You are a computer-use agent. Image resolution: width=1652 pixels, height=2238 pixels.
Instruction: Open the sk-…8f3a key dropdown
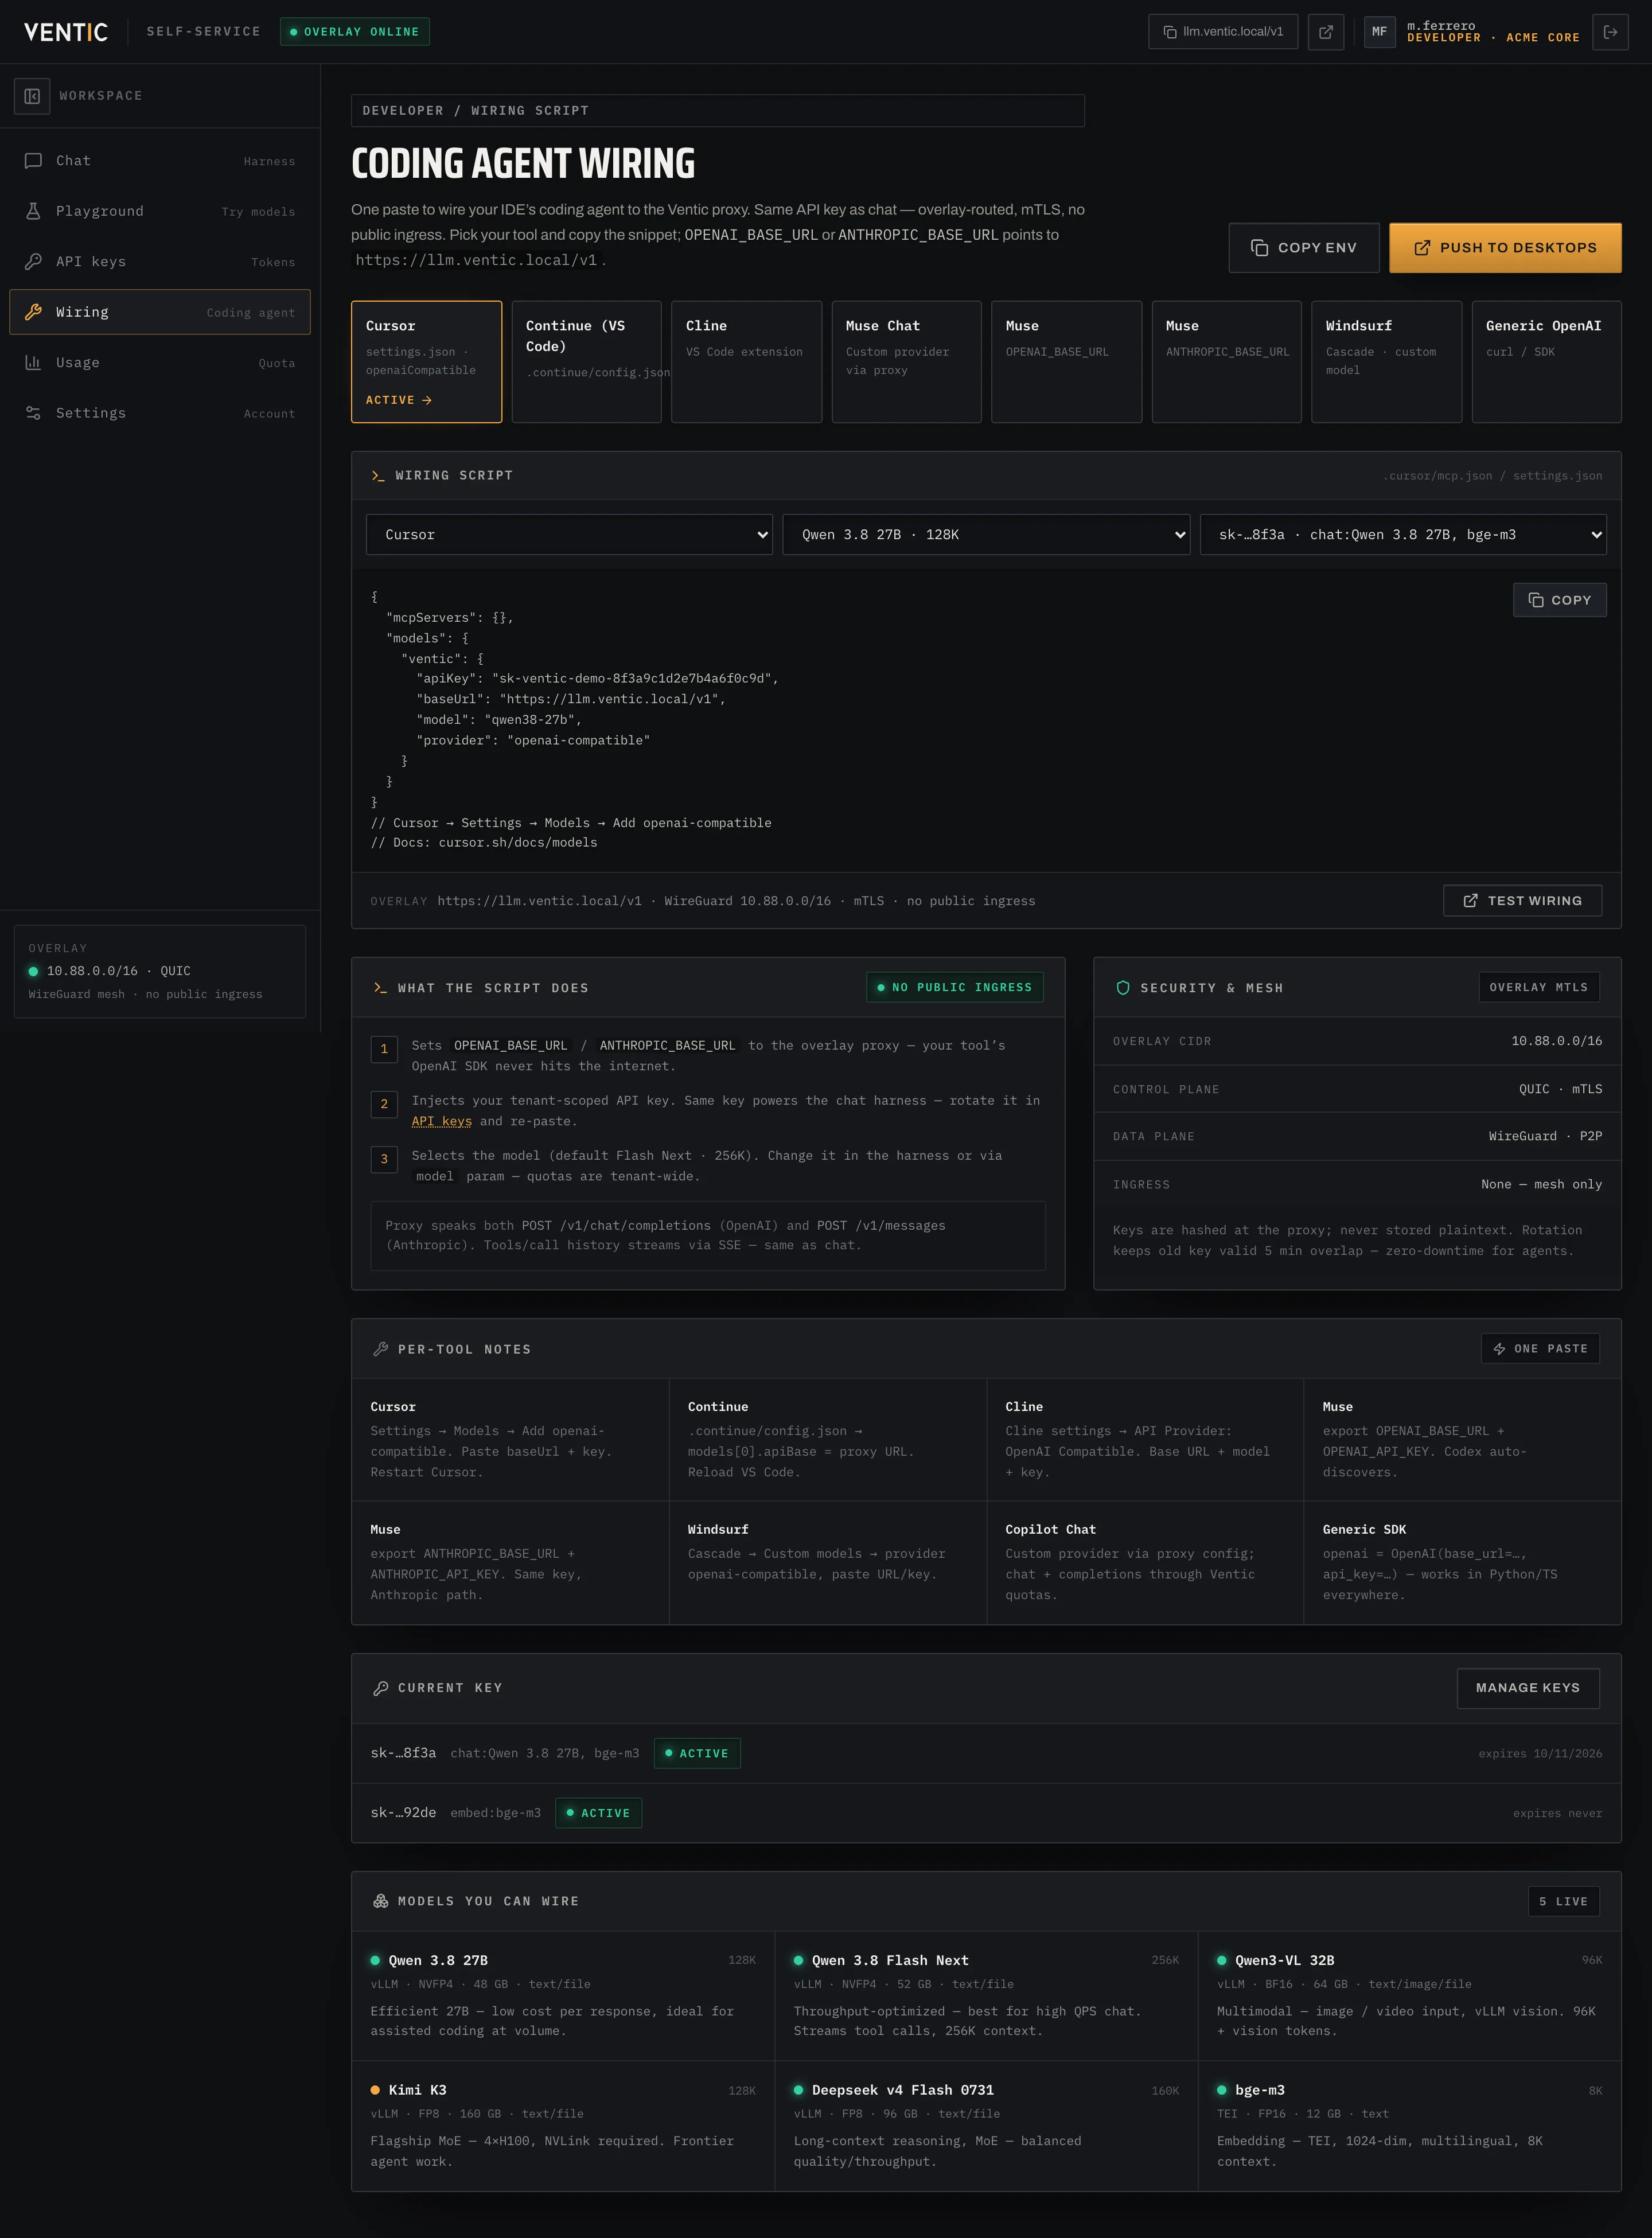click(x=1403, y=535)
